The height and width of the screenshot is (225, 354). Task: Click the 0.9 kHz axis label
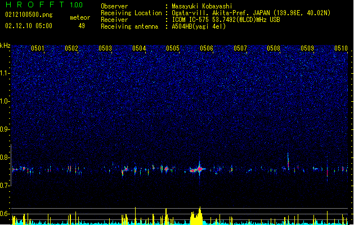[5, 129]
